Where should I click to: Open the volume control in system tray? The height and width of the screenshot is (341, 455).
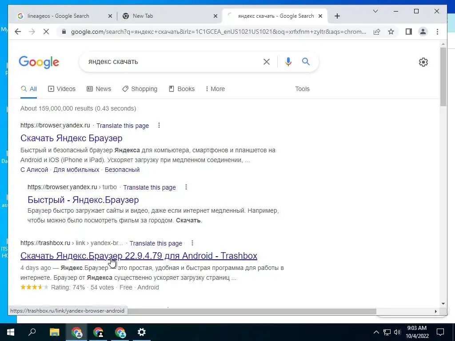397,332
